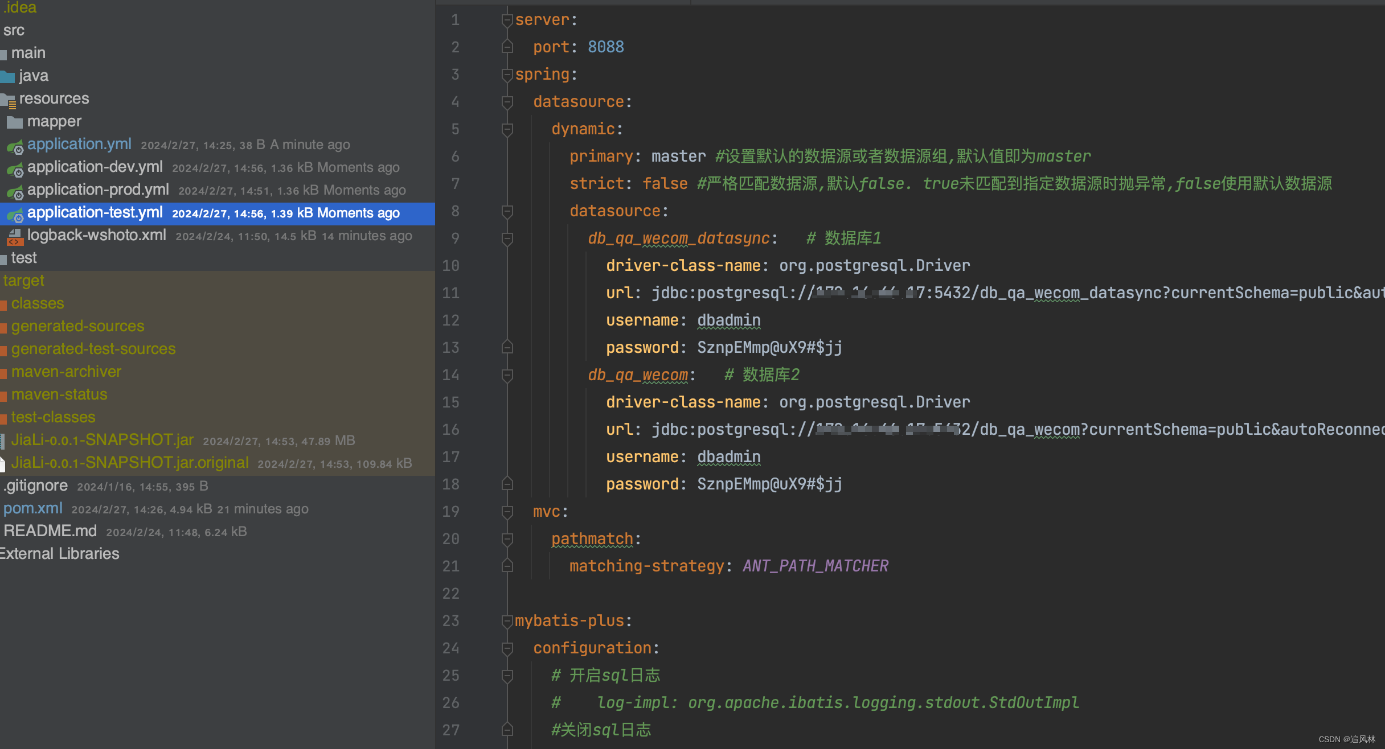The width and height of the screenshot is (1385, 749).
Task: Select the target folder
Action: pos(23,281)
